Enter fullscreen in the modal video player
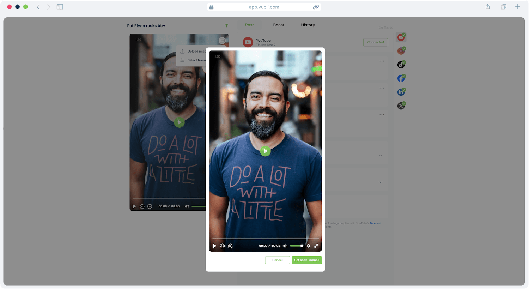 (316, 246)
